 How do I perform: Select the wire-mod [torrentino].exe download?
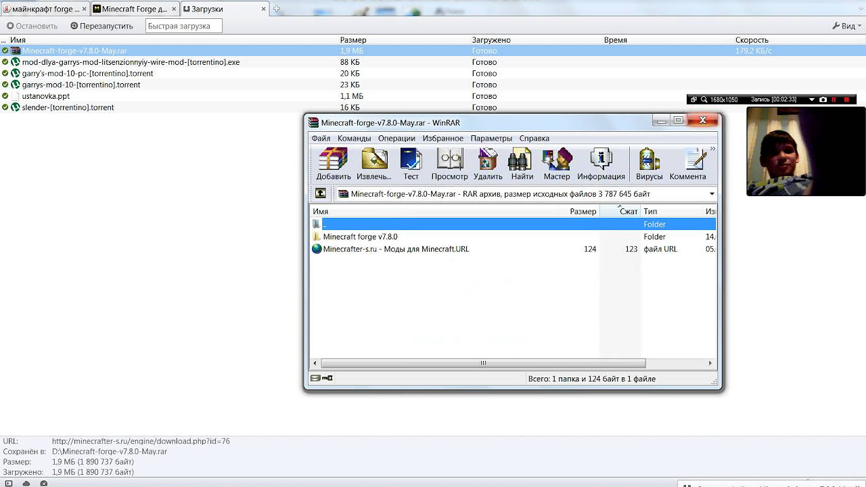point(433,62)
